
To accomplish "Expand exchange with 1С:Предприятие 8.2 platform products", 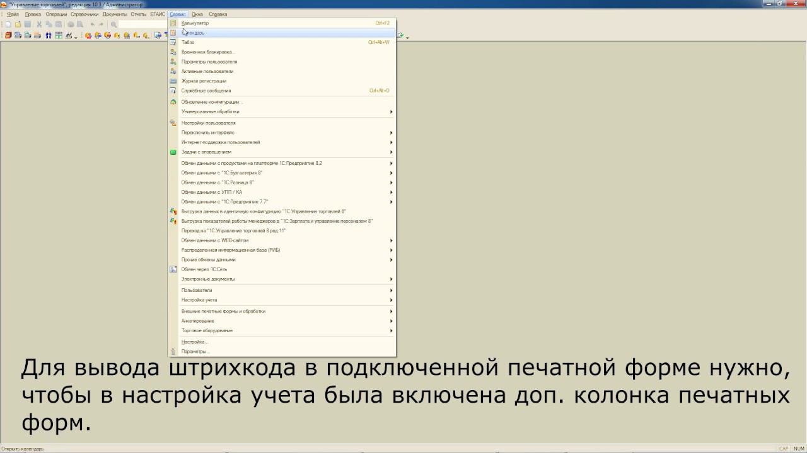I will click(282, 163).
